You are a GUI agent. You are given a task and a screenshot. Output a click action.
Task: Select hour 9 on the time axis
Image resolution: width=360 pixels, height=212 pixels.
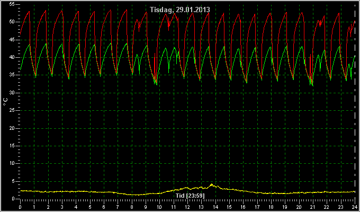(x=146, y=207)
